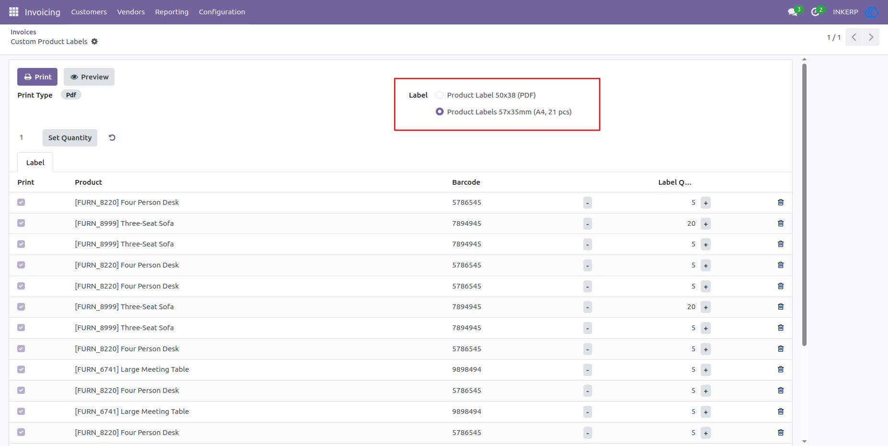
Task: Uncheck print box for first Four Person Desk
Action: click(x=21, y=202)
